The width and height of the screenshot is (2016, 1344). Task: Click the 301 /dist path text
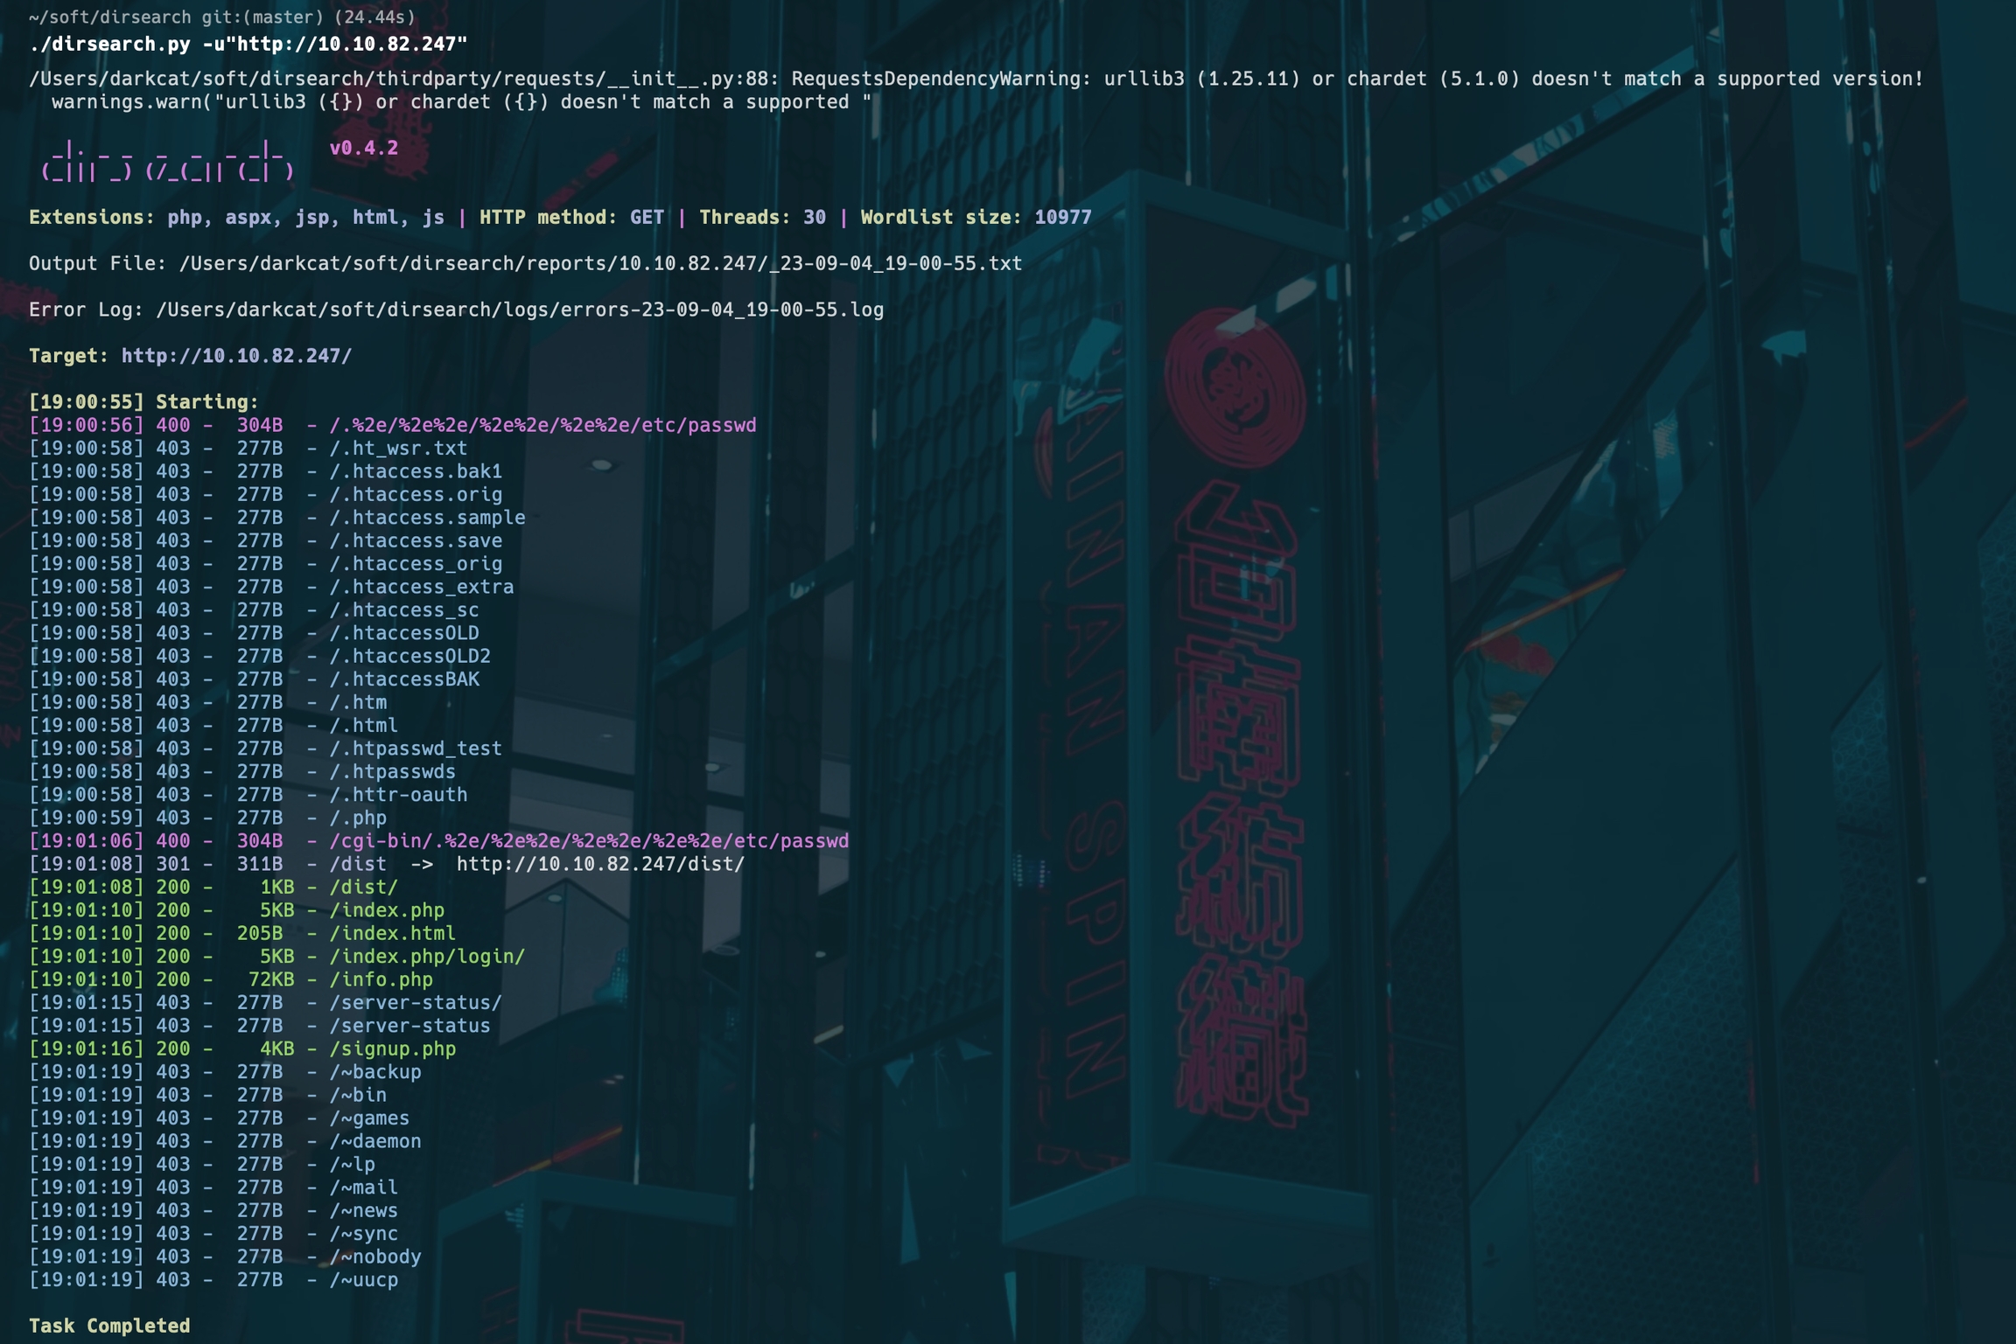[x=358, y=865]
